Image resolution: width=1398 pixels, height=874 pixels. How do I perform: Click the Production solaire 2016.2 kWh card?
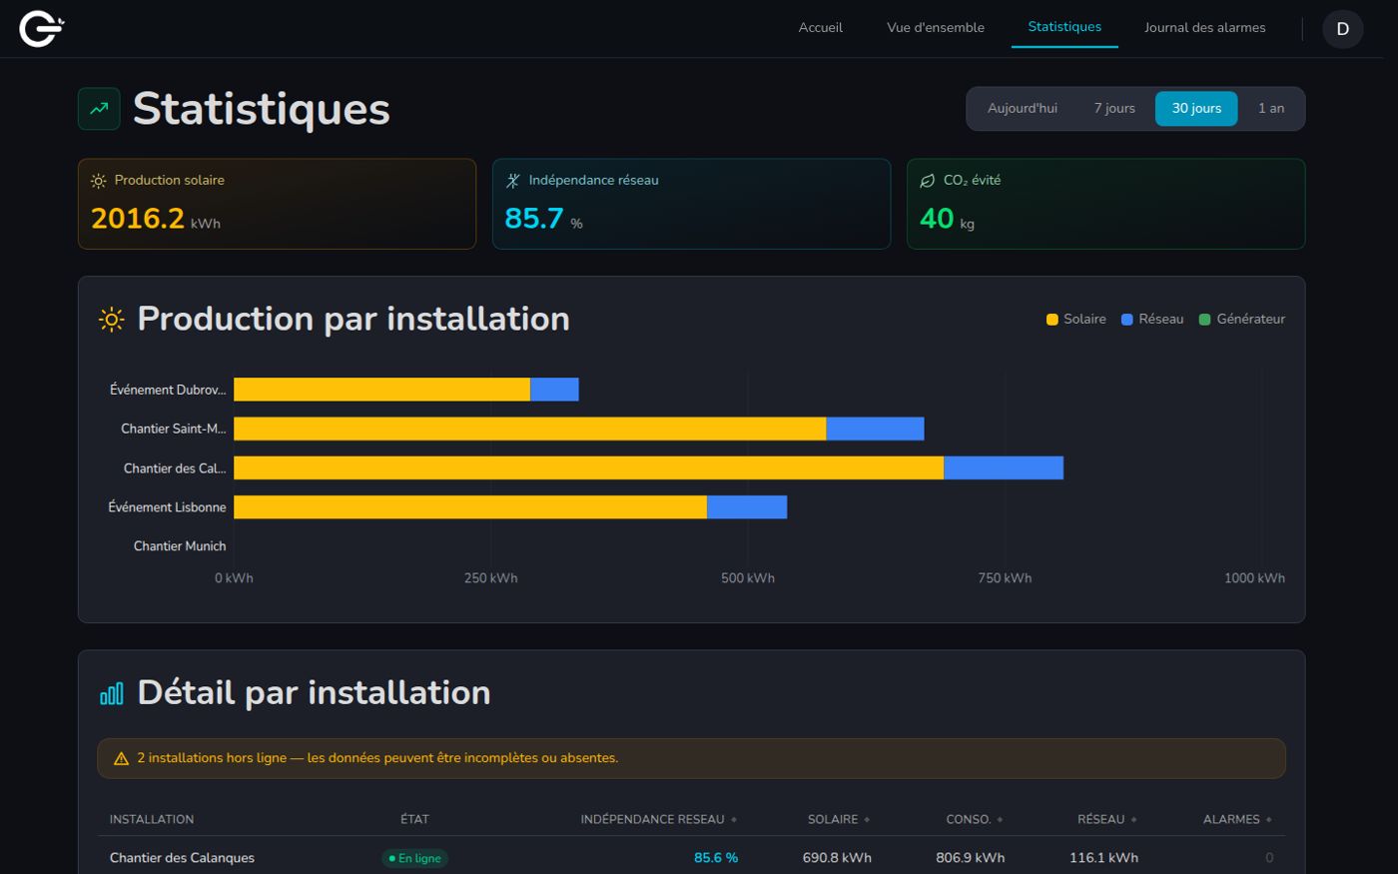pos(277,204)
